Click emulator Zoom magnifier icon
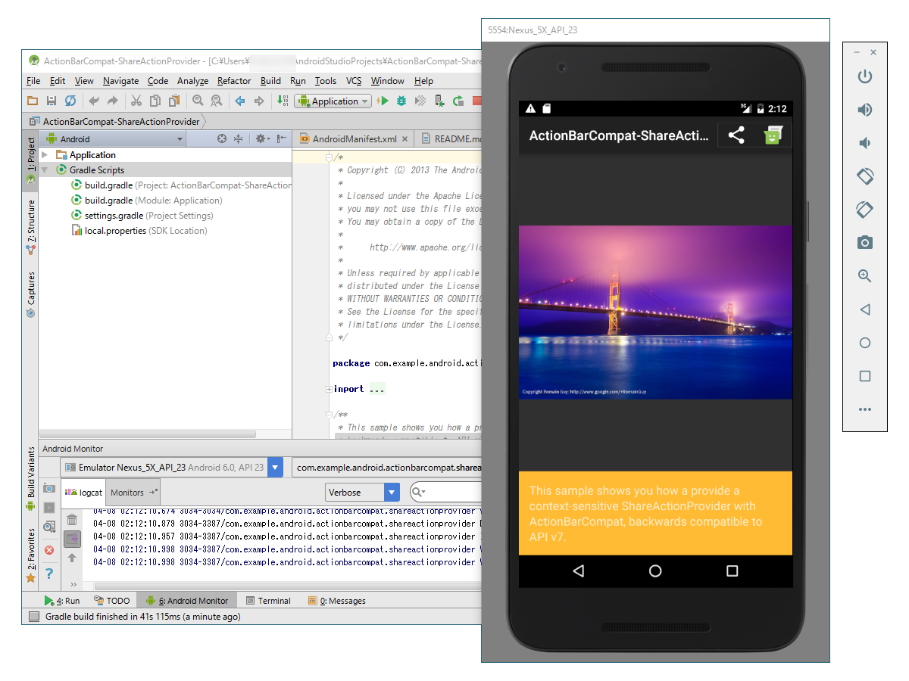909x681 pixels. click(x=864, y=276)
